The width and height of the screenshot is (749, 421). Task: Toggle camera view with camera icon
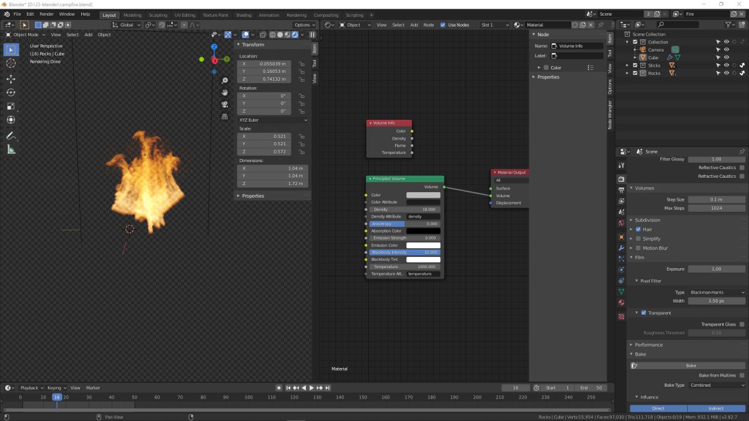pyautogui.click(x=225, y=104)
